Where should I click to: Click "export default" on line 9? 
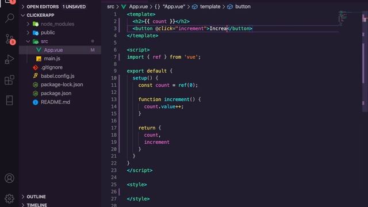[147, 71]
